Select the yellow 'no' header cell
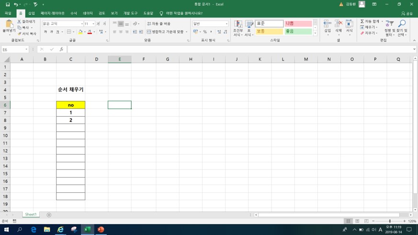The width and height of the screenshot is (418, 235). pyautogui.click(x=71, y=105)
